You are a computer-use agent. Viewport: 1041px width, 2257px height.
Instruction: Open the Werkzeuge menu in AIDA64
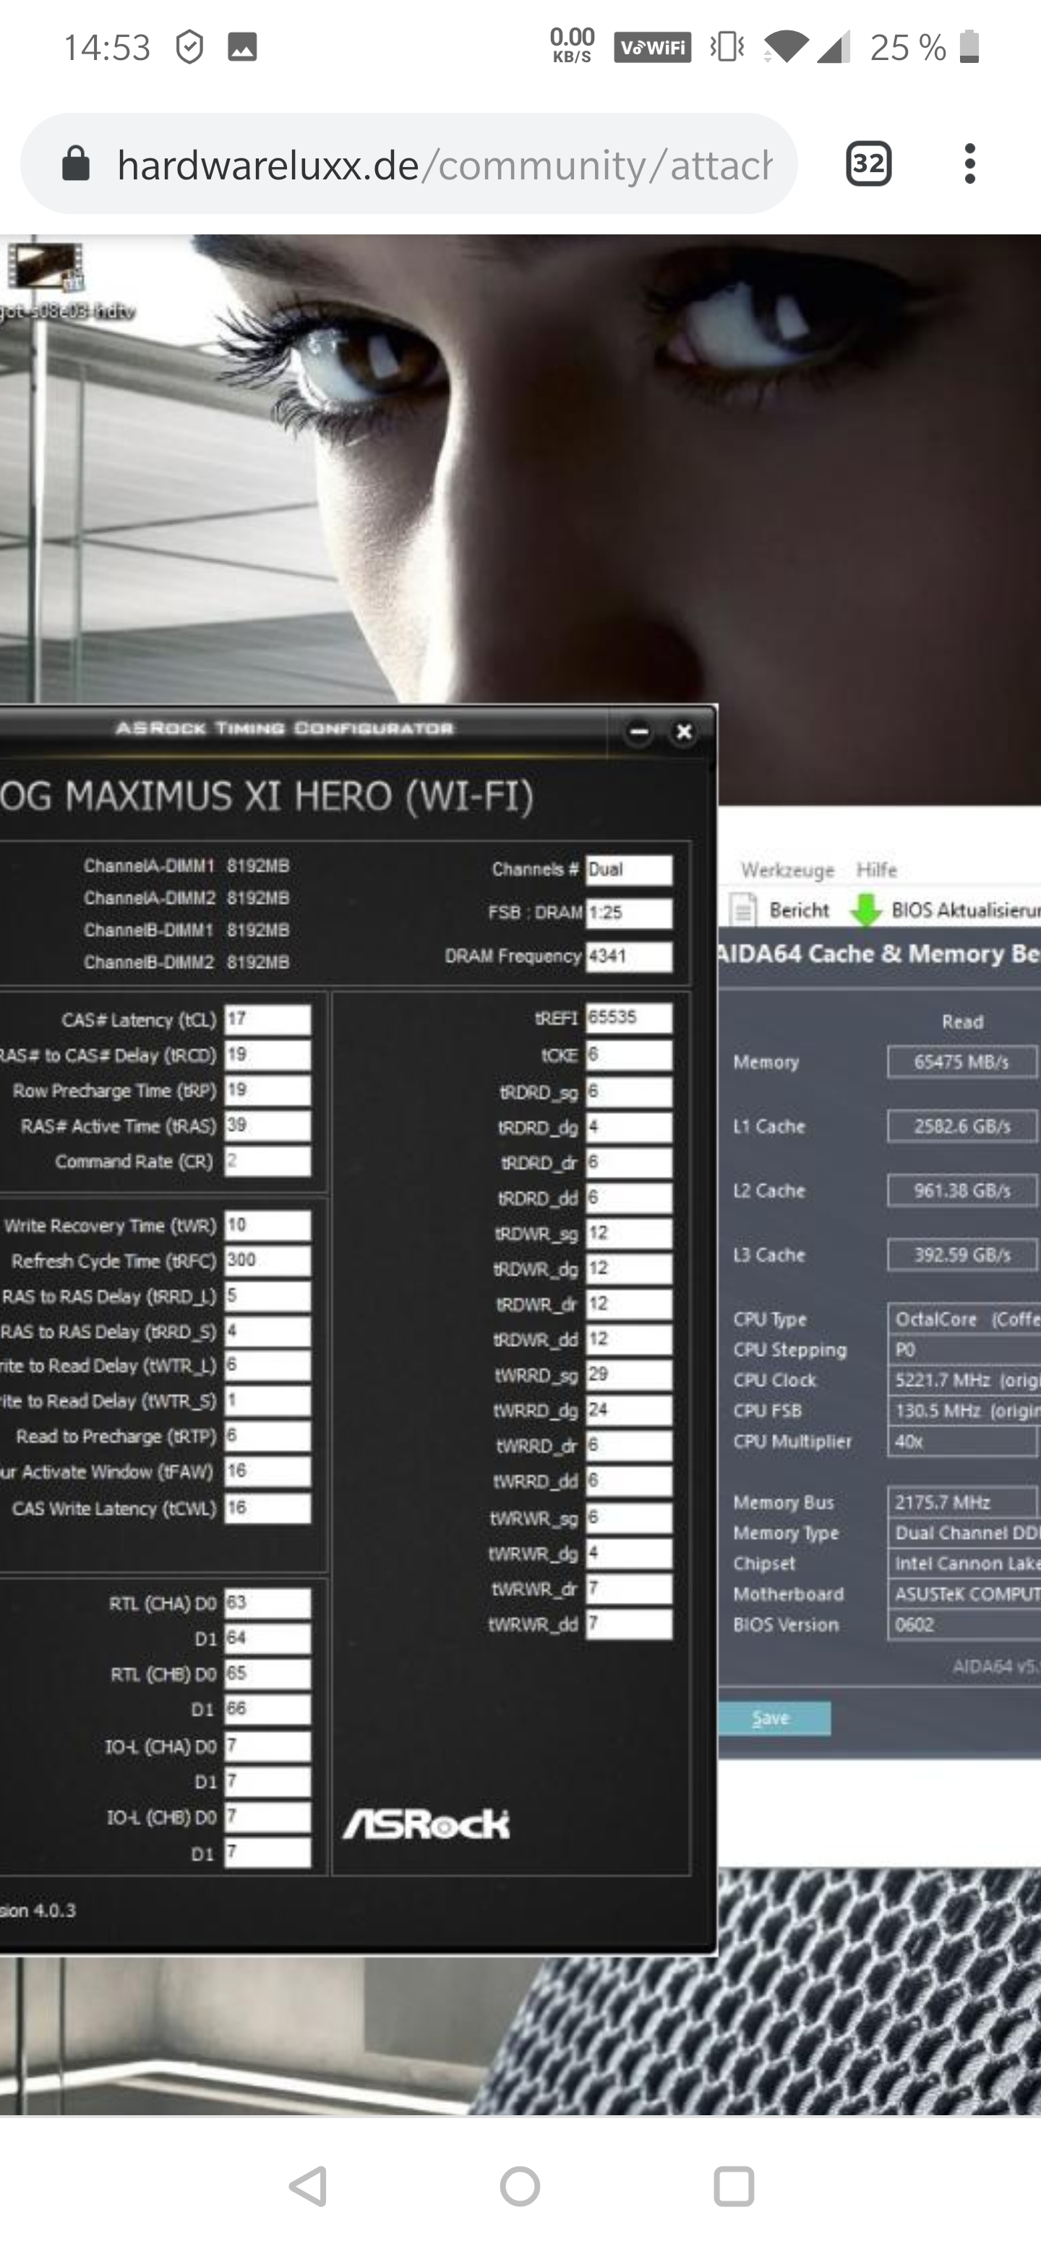tap(787, 869)
